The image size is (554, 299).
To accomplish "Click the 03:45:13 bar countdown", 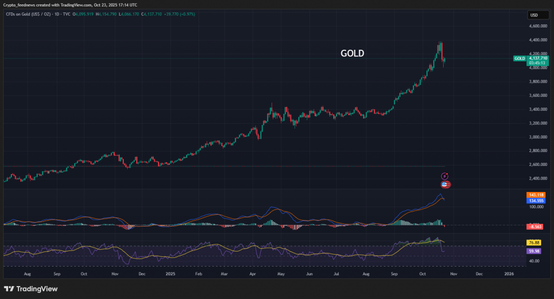I will point(538,63).
